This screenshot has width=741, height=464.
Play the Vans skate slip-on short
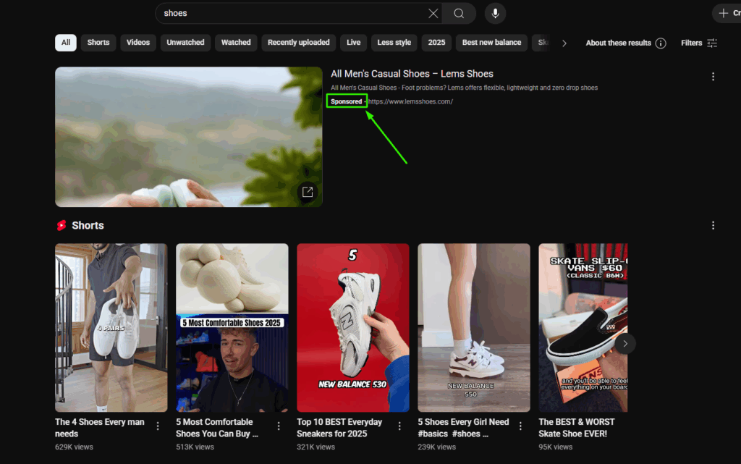[583, 327]
